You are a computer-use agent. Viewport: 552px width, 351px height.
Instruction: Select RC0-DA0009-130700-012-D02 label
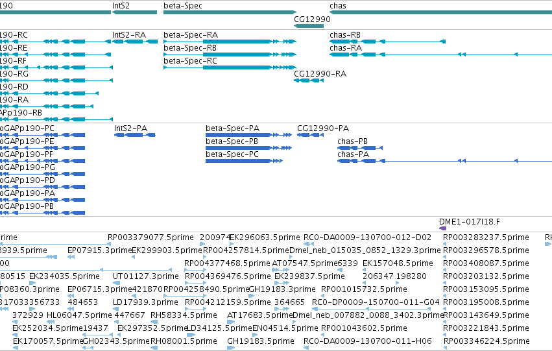(367, 237)
